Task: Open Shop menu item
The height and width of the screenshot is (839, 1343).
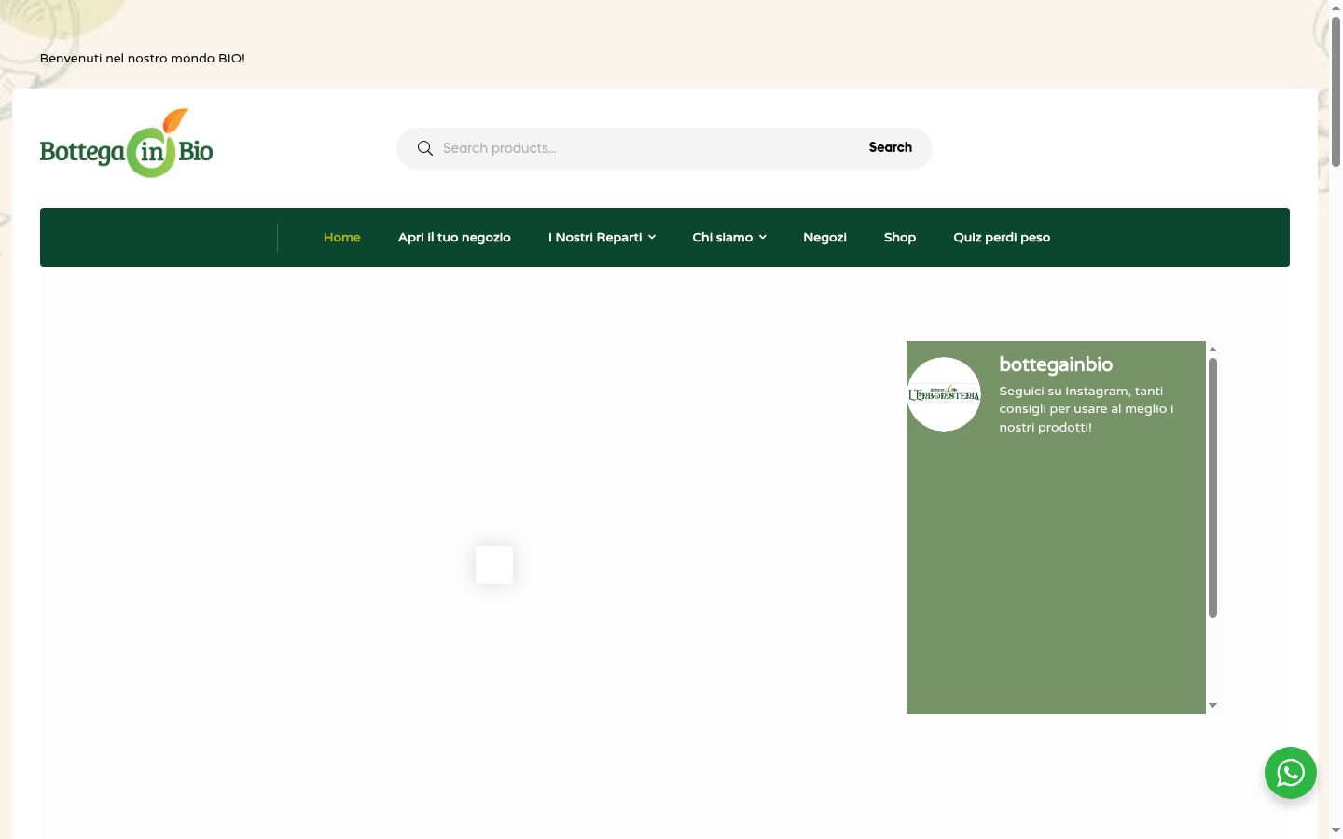Action: 900,238
